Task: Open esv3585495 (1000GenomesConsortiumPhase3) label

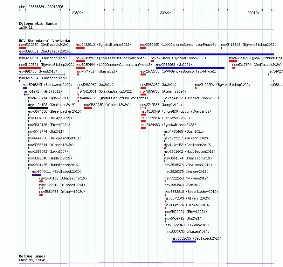Action: pos(178,45)
